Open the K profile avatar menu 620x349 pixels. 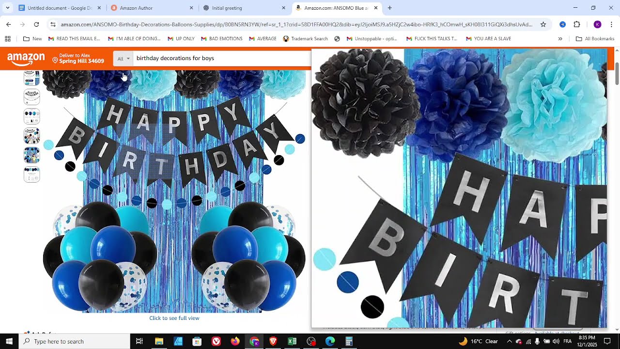597,24
